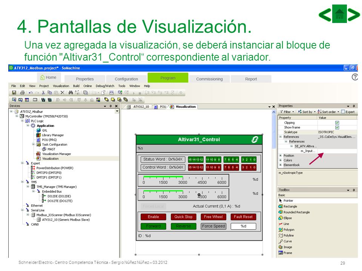Switch to the Commissioning tab
Screen dimensions: 362x271
coord(209,79)
